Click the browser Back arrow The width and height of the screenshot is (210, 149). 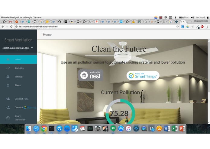(x=3, y=27)
